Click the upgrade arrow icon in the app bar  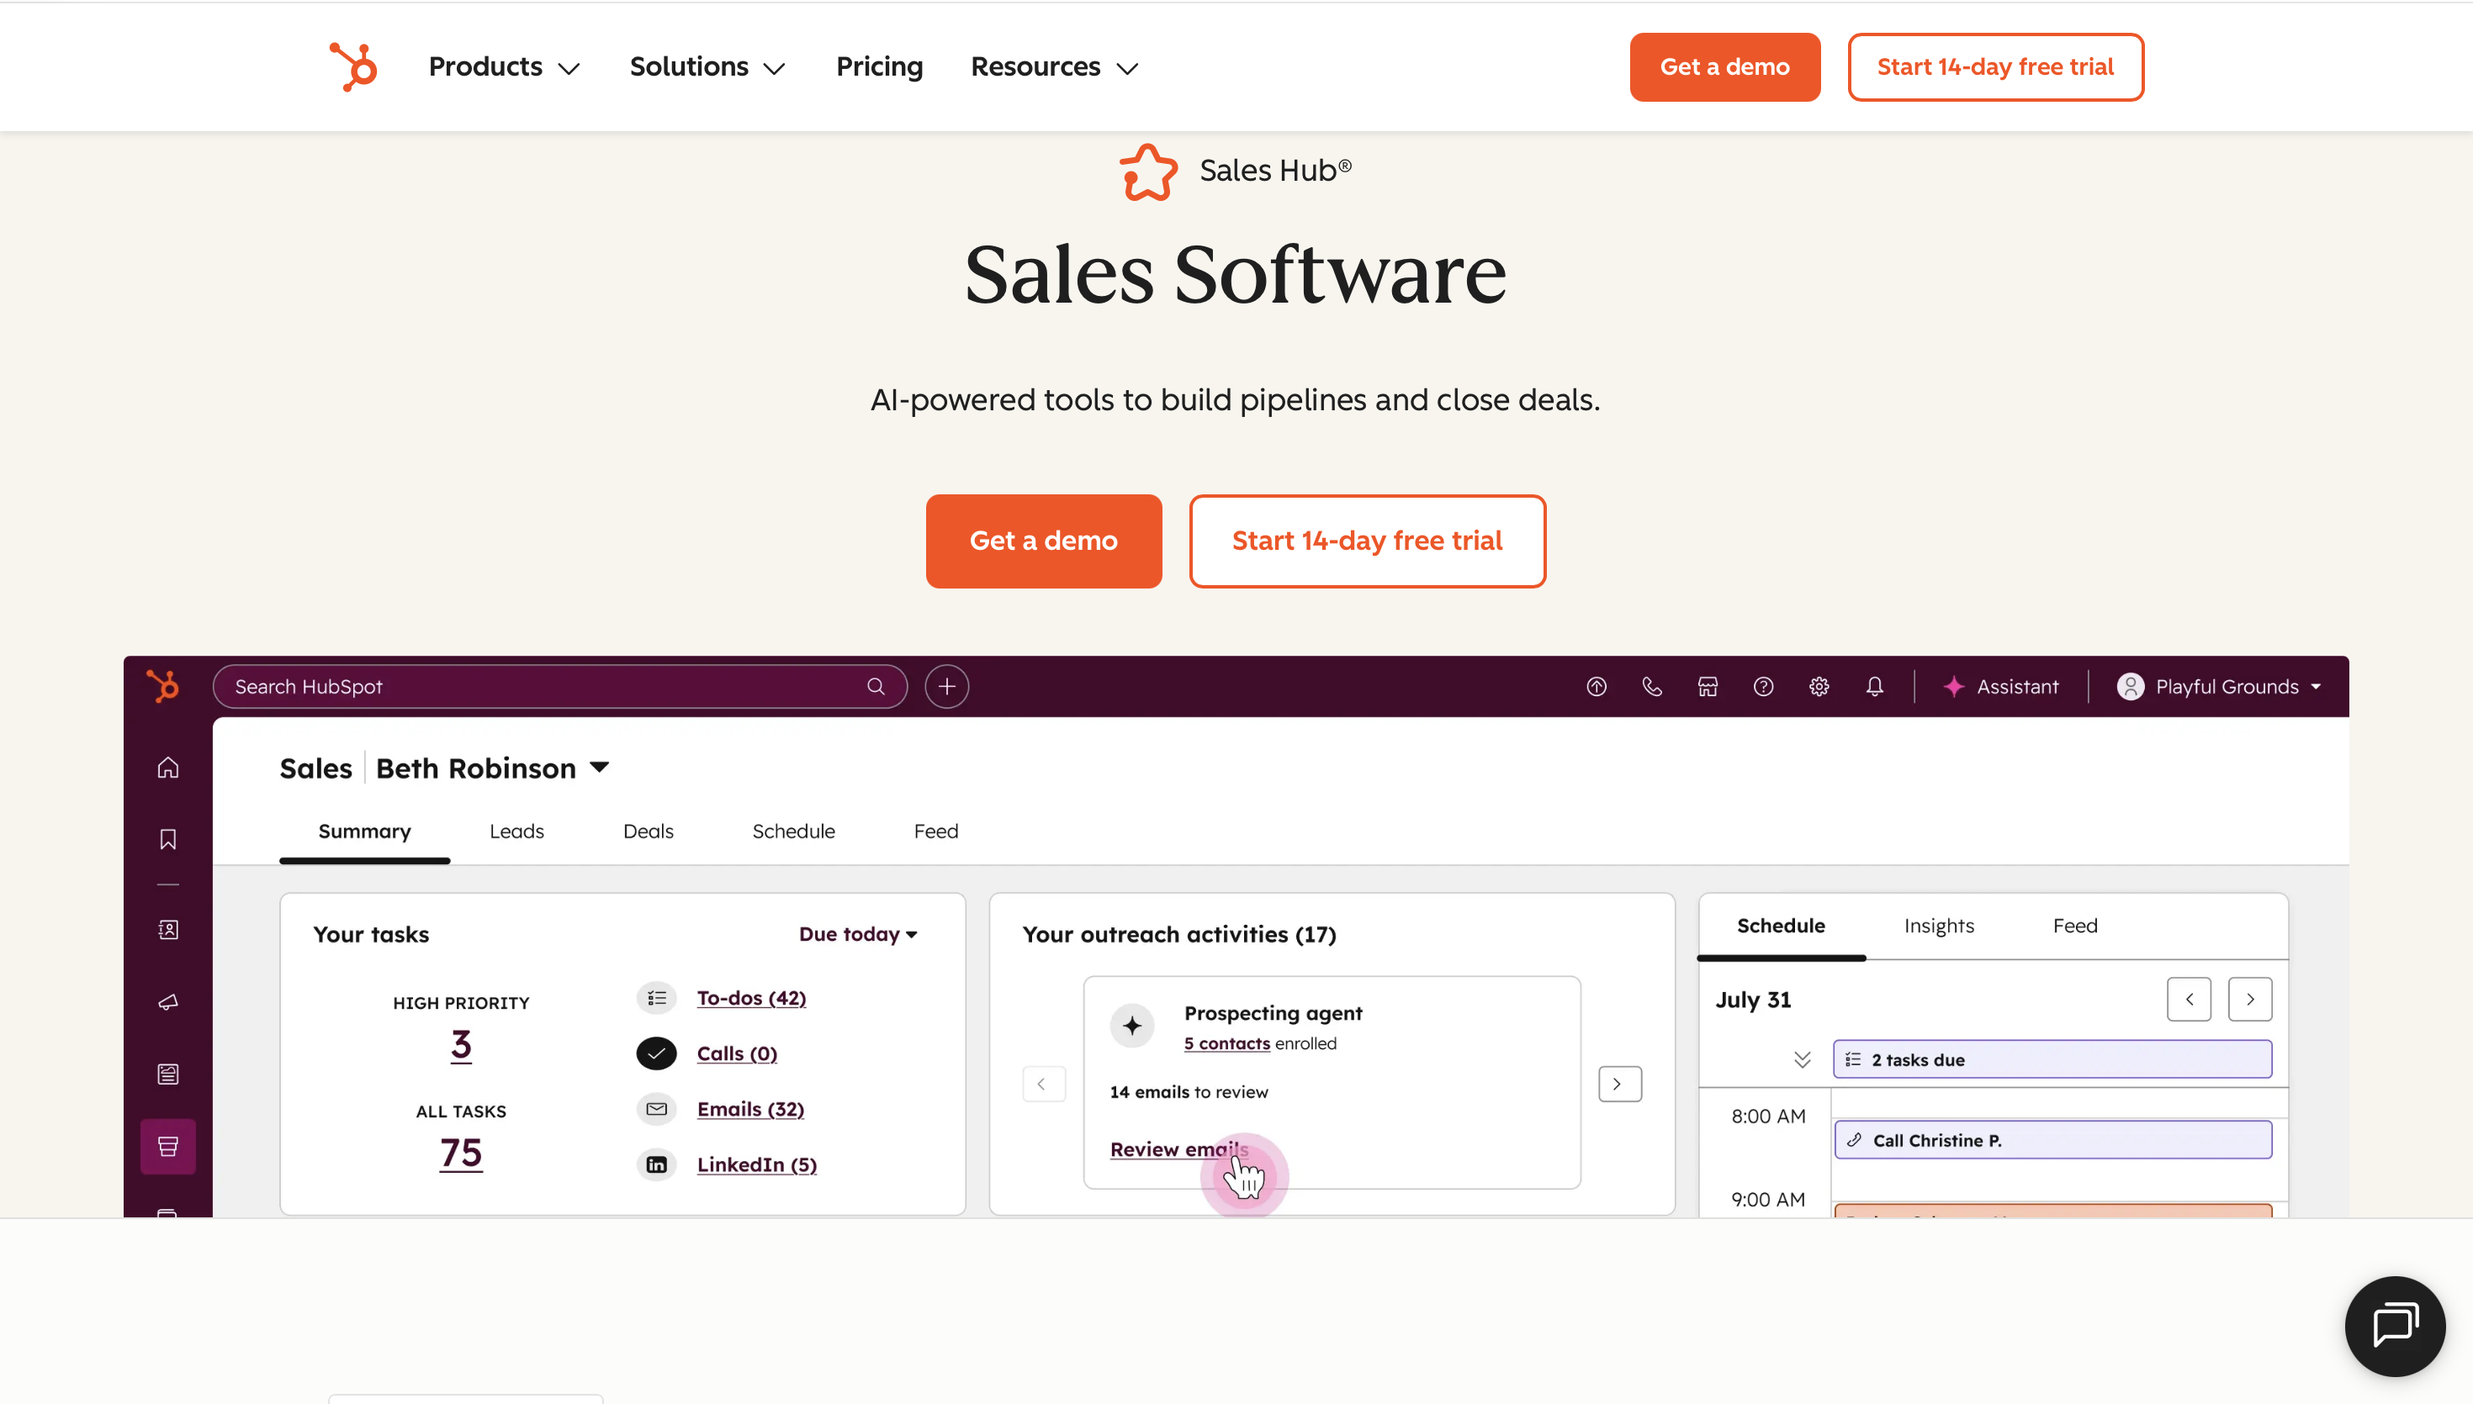coord(1597,686)
